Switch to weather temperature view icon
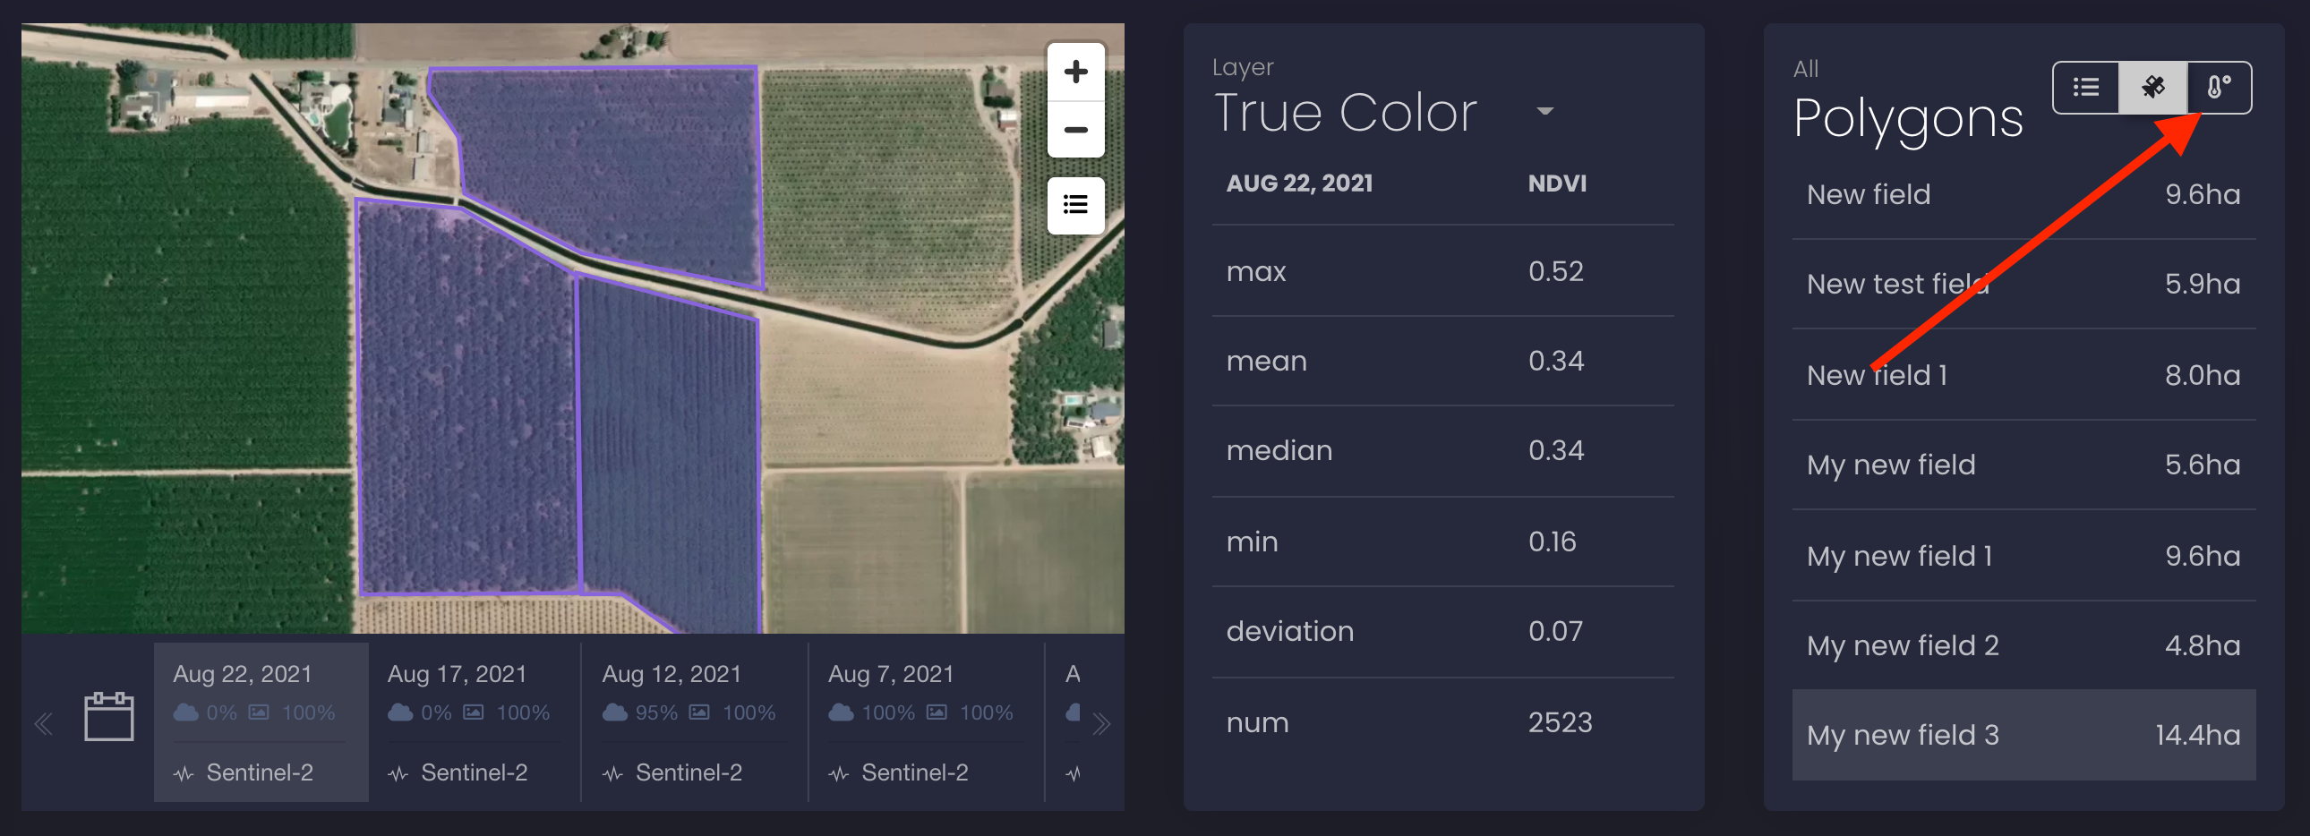The height and width of the screenshot is (836, 2310). [2219, 88]
